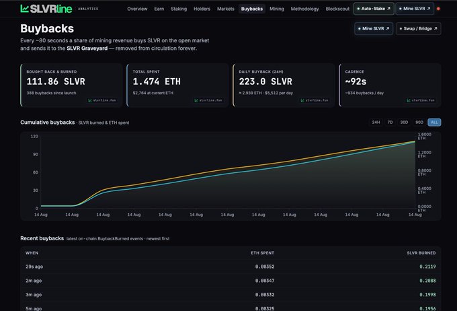Viewport: 457px width, 311px height.
Task: Click slvrline.fun badge on Bought Back card
Action: [x=102, y=100]
